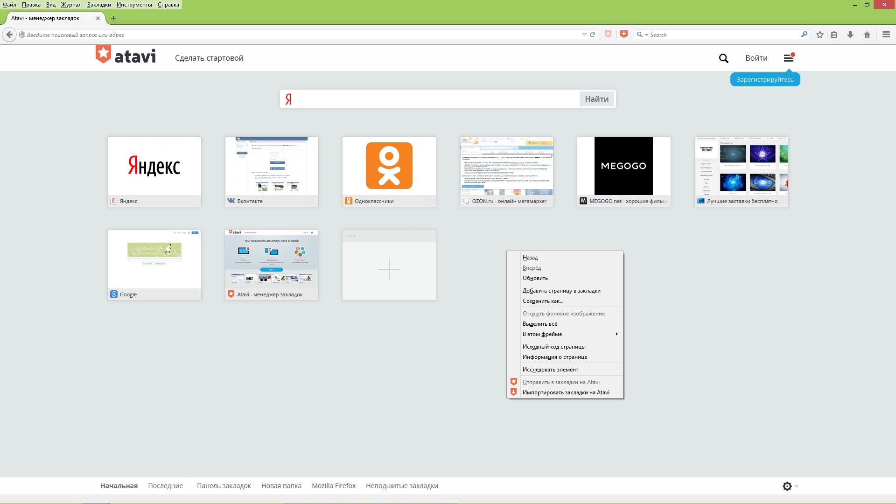Open the Firefox downloads arrow icon
The width and height of the screenshot is (896, 504).
tap(850, 35)
